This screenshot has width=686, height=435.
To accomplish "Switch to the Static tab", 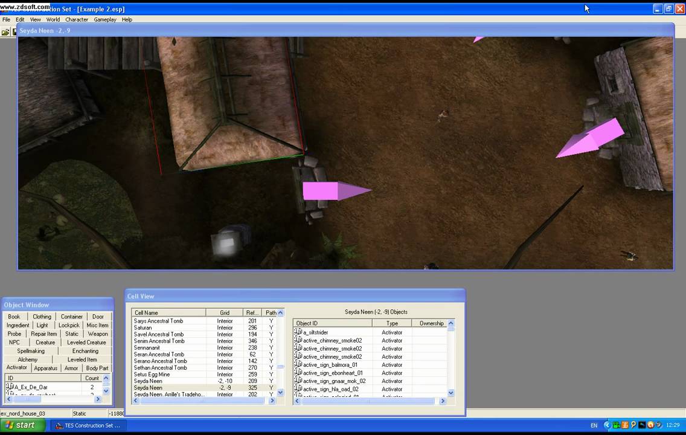I will point(72,333).
